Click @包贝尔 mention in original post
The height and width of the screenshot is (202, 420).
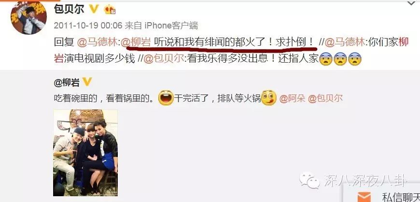click(x=325, y=99)
